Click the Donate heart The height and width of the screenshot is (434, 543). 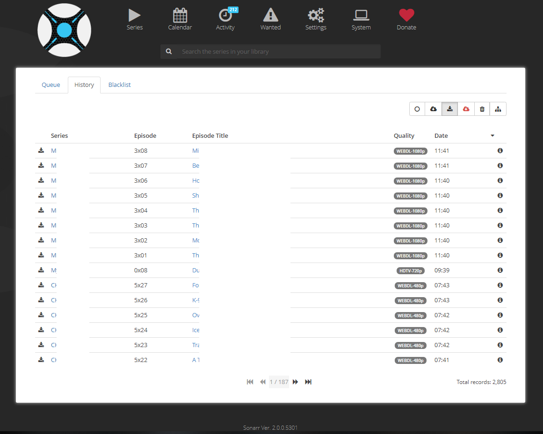point(406,19)
